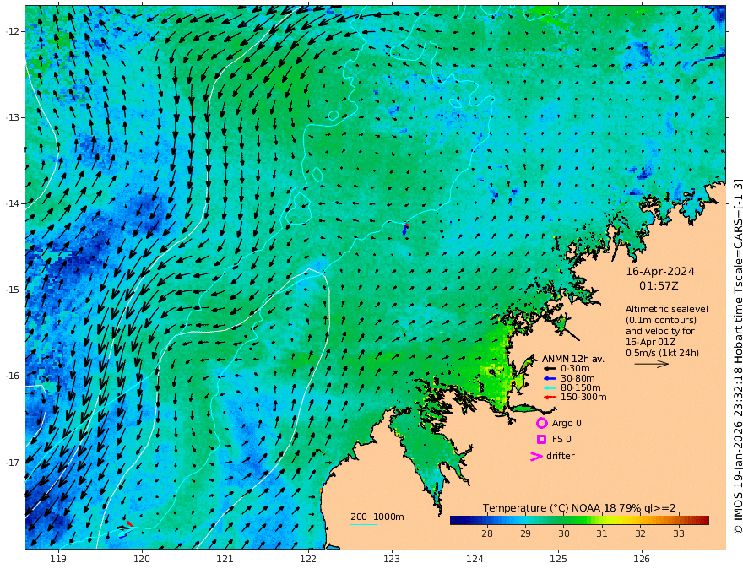The height and width of the screenshot is (574, 743).
Task: Click latitude axis label -16
Action: (x=13, y=376)
